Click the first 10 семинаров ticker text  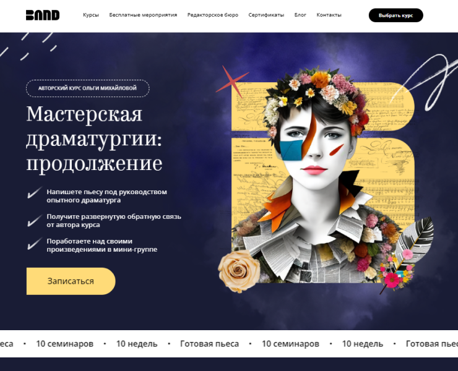[64, 344]
